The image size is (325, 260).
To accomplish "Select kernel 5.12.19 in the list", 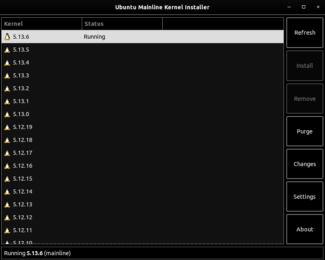I will pos(143,127).
